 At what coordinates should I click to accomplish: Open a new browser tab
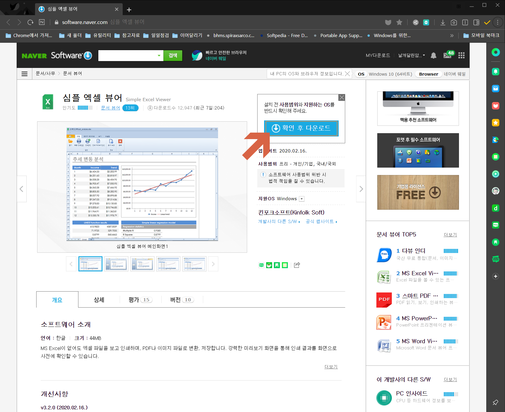[129, 9]
